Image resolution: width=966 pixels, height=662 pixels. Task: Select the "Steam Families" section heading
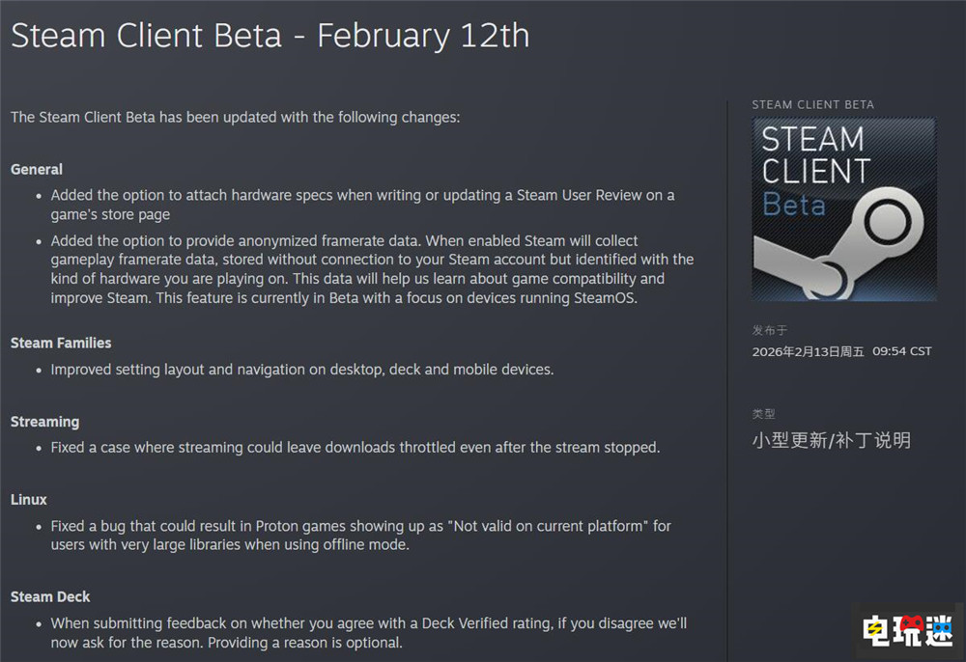[x=61, y=343]
